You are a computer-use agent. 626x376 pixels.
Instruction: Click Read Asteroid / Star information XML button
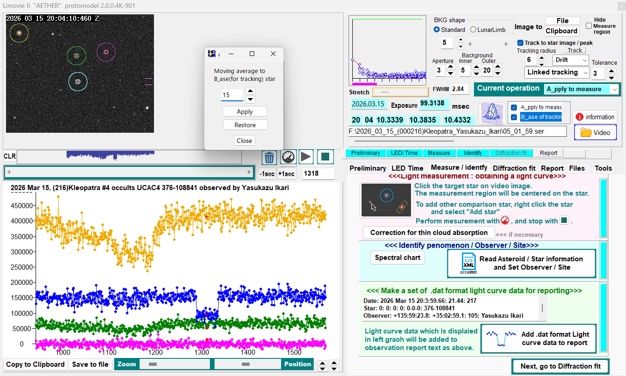522,263
